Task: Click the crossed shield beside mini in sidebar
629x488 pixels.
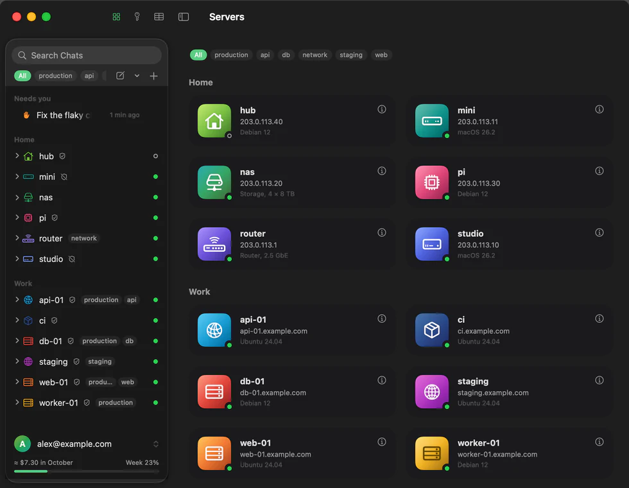Action: click(64, 177)
